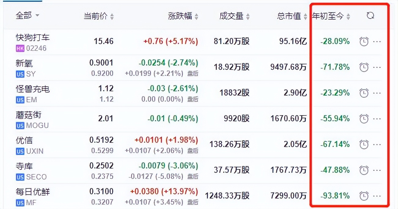Click the sort chevron beside 涨跌幅

[196, 16]
